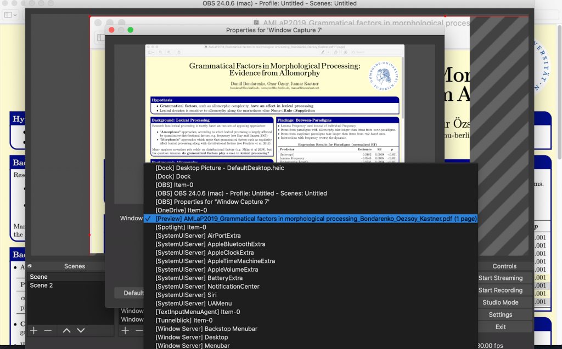Viewport: 562px width, 349px height.
Task: Select '[SystemUIServer] AirPortExtra' option
Action: click(x=311, y=236)
